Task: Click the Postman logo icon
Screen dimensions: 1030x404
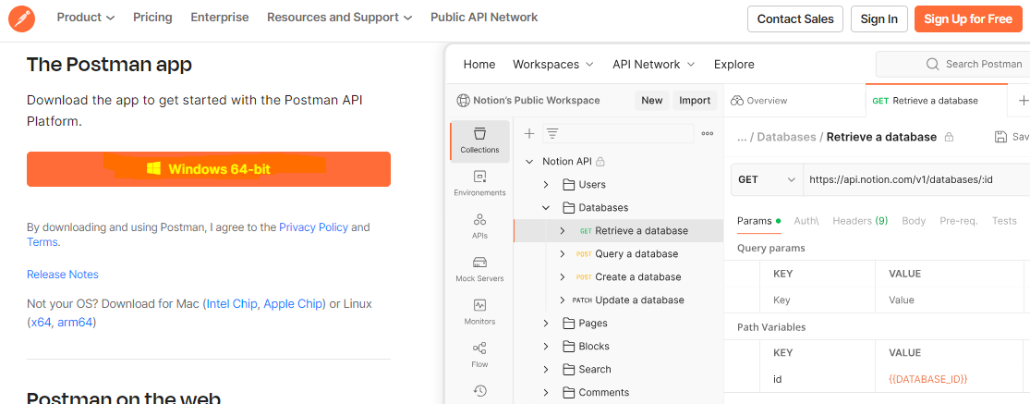Action: tap(21, 18)
